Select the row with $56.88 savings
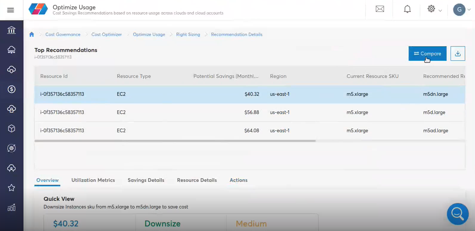This screenshot has height=231, width=475. coord(250,112)
